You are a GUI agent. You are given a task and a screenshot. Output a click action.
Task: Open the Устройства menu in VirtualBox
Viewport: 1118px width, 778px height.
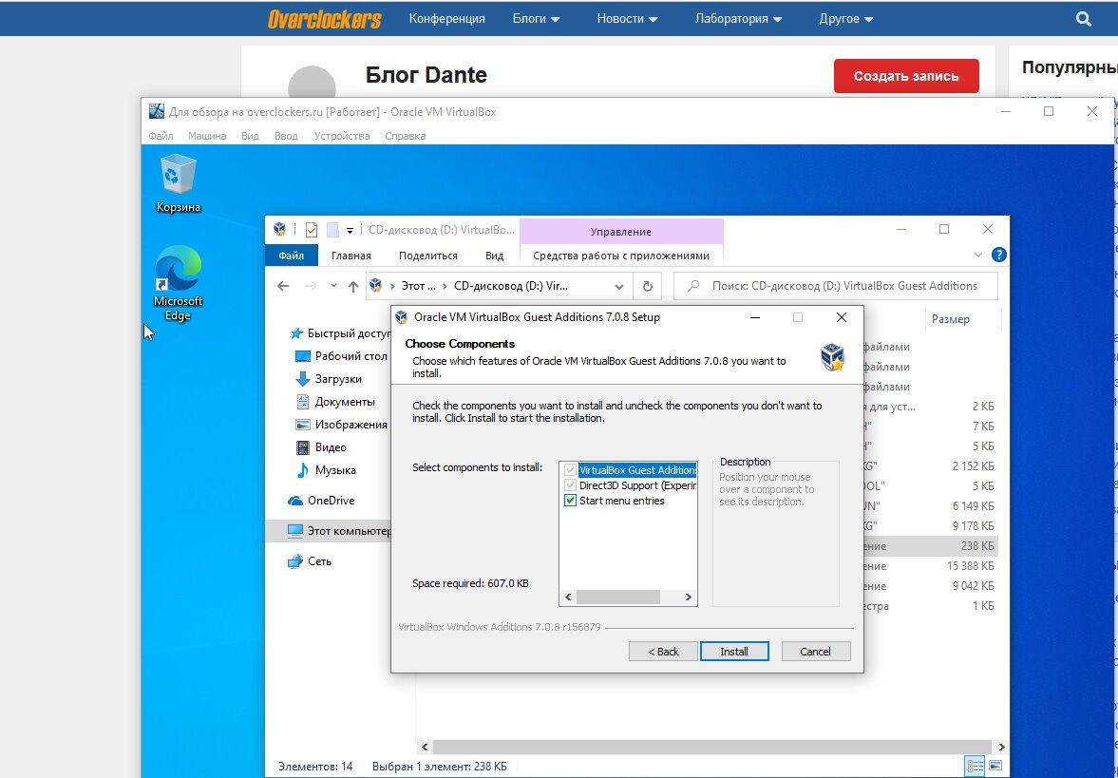tap(342, 136)
